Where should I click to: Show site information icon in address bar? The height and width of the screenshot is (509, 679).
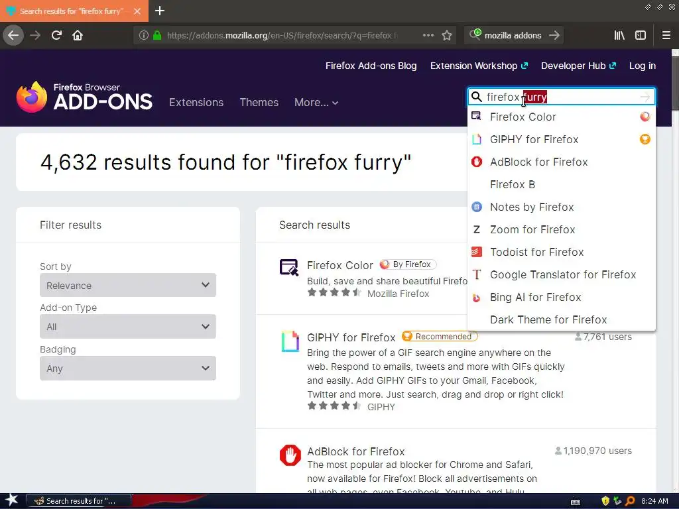(x=144, y=35)
